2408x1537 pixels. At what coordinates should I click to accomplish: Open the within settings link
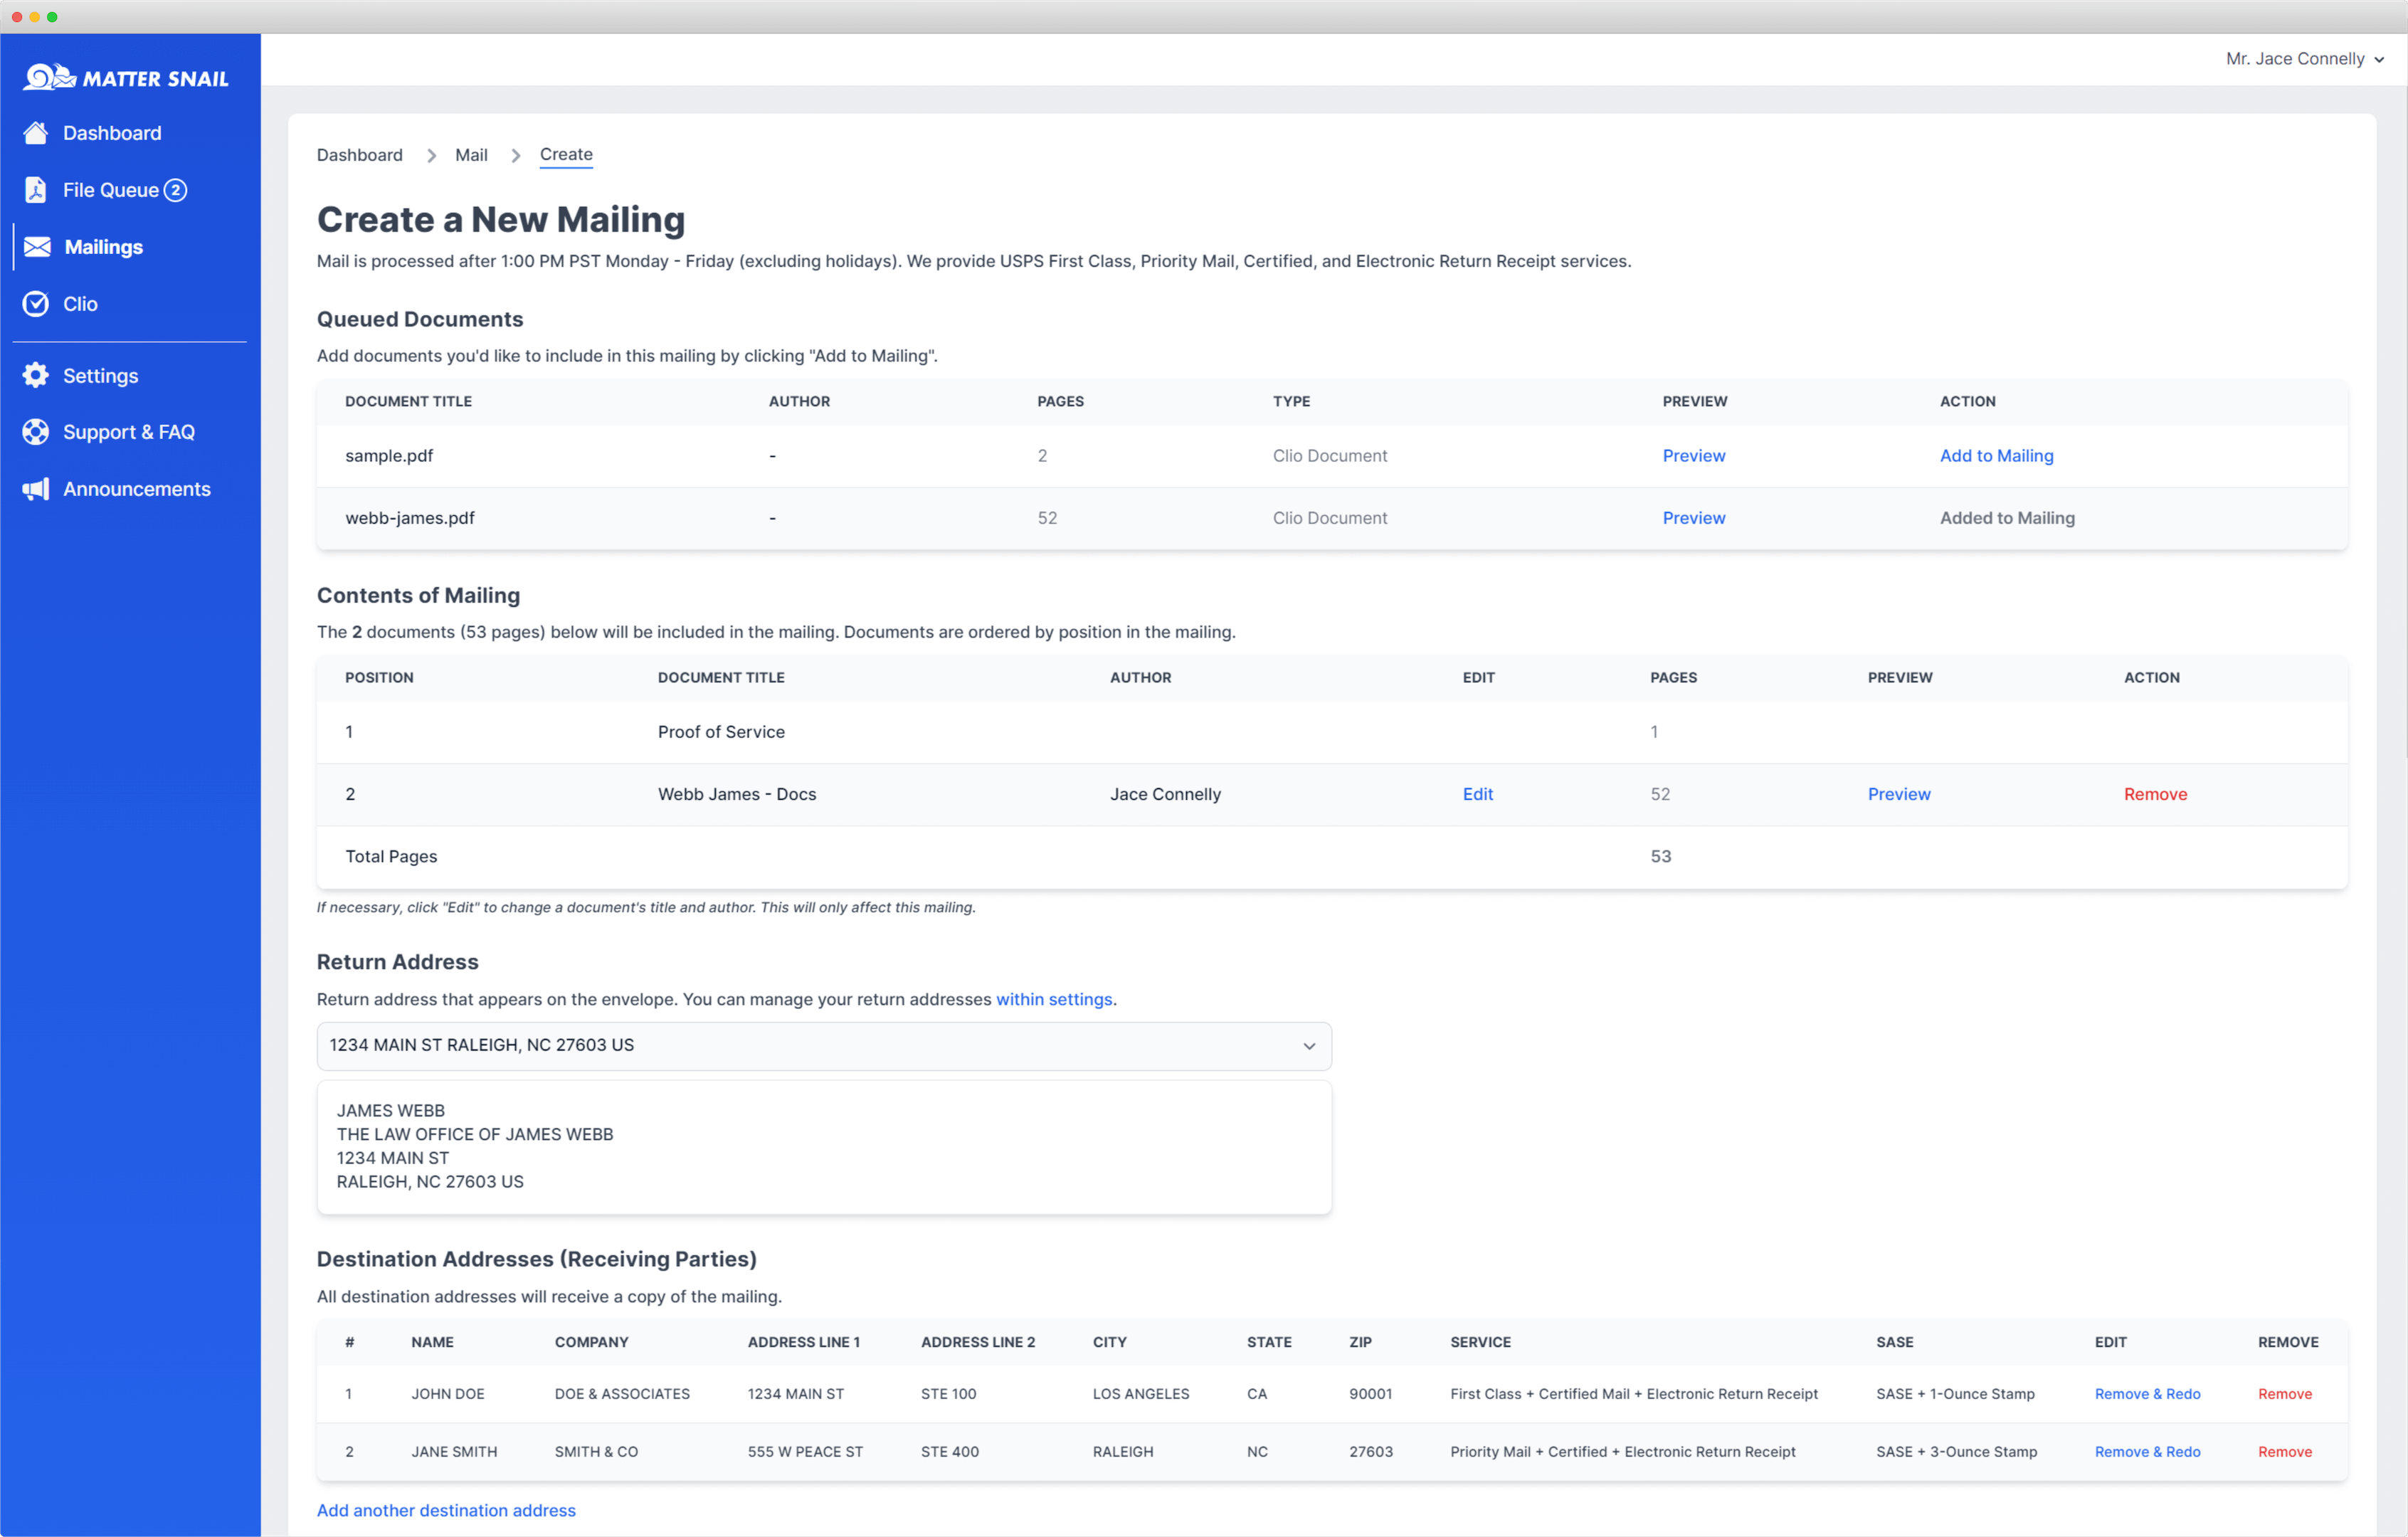click(x=1054, y=999)
